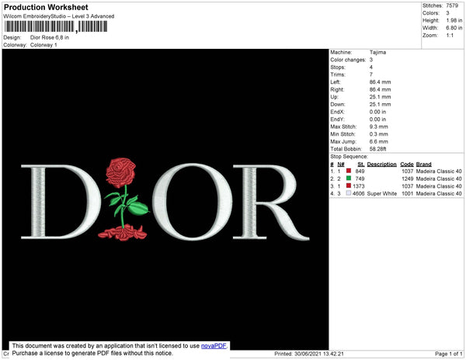Select Max Stitch value '9.3 mm'

point(379,126)
